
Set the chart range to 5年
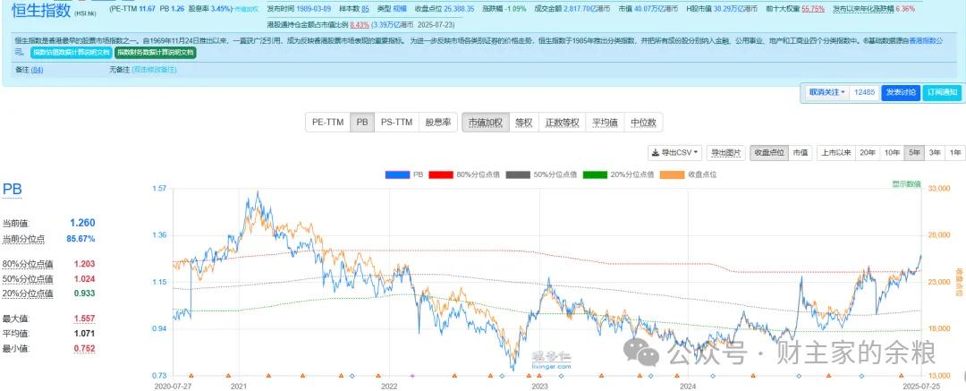click(914, 152)
